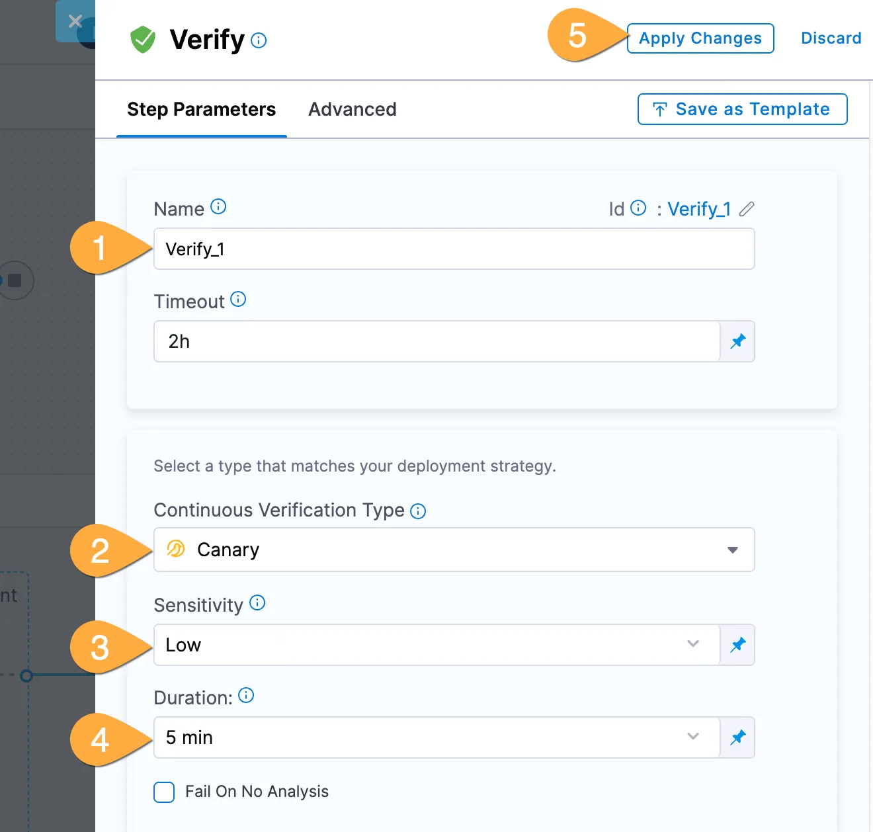Click the Duration info icon
Viewport: 873px width, 832px height.
(x=246, y=695)
